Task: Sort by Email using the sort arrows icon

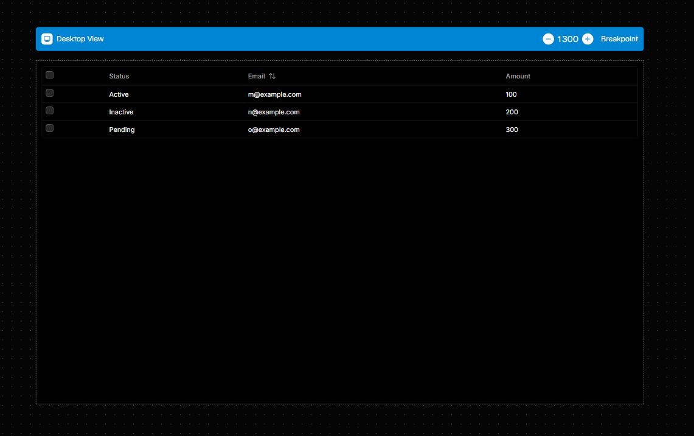Action: pos(272,75)
